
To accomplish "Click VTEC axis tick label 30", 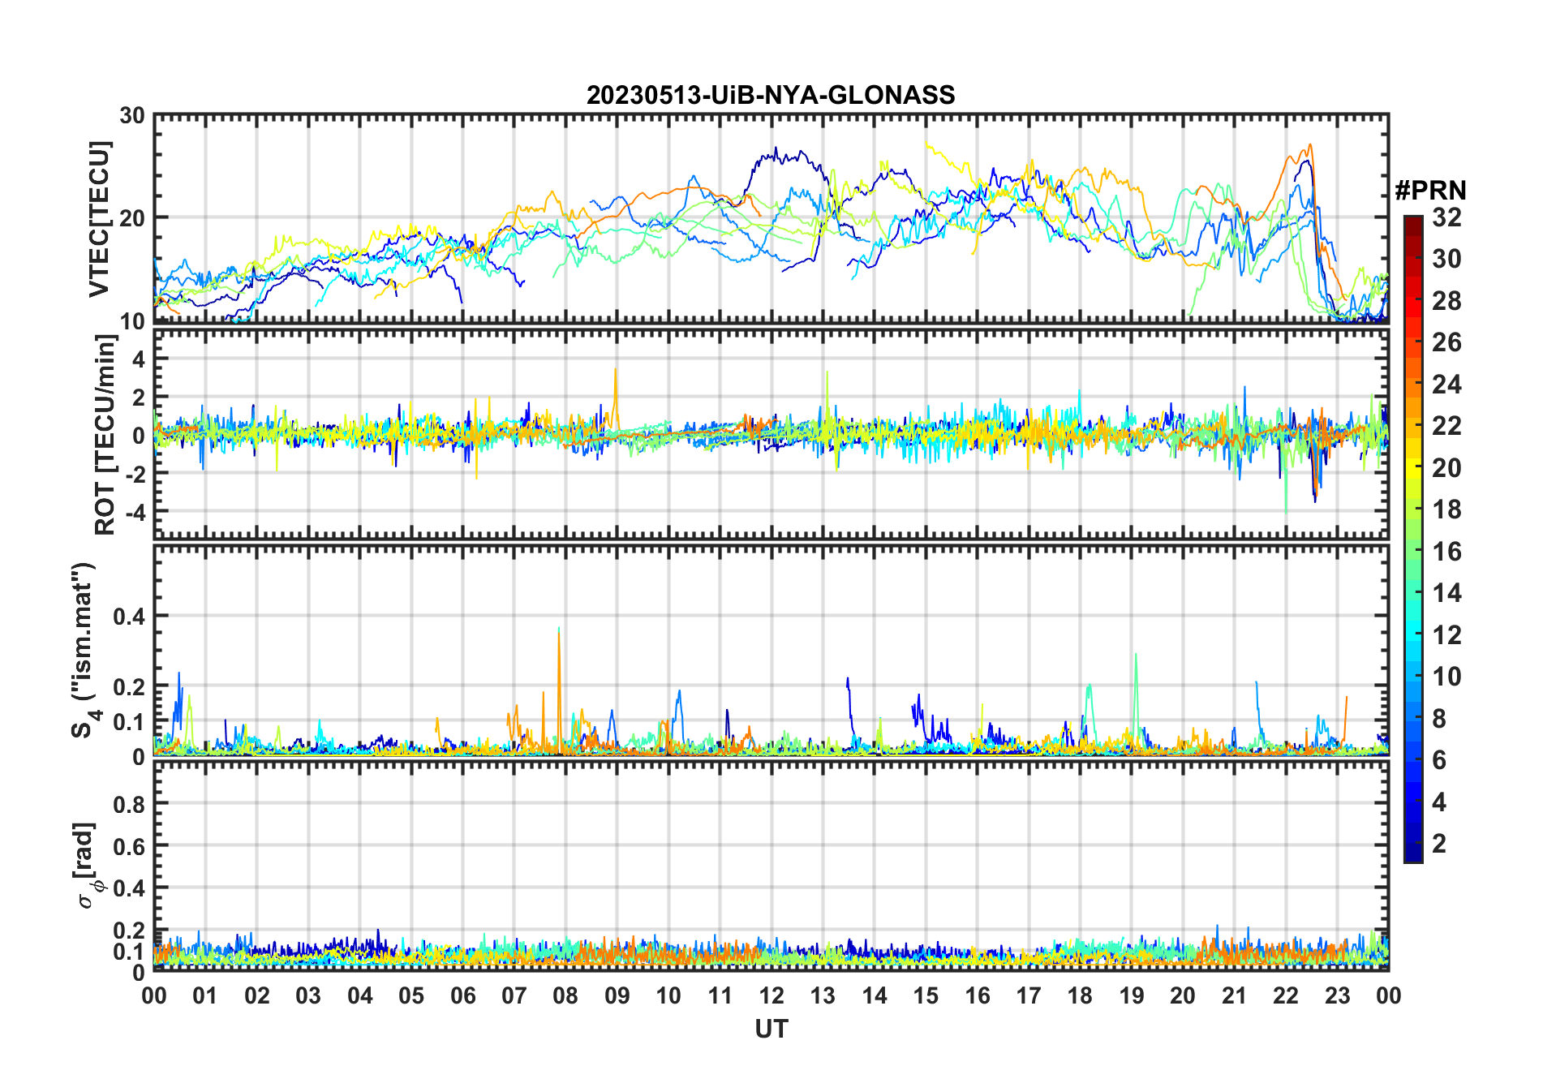I will tap(132, 115).
